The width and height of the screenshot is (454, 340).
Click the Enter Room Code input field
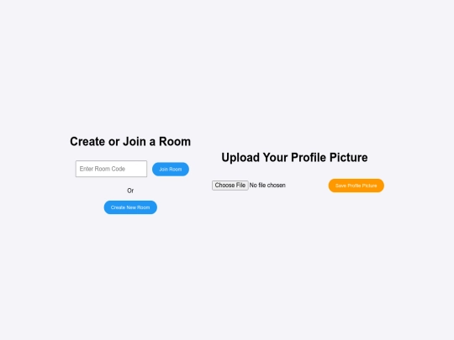[x=111, y=169]
